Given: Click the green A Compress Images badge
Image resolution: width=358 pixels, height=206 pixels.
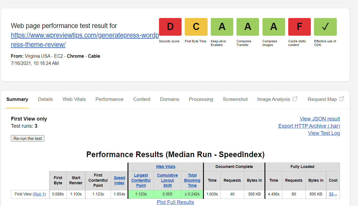Looking at the screenshot, I should (x=274, y=27).
